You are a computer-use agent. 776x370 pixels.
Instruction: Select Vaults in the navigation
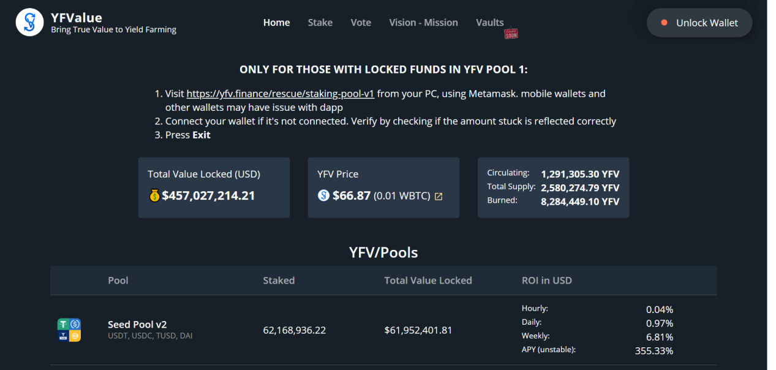point(489,23)
